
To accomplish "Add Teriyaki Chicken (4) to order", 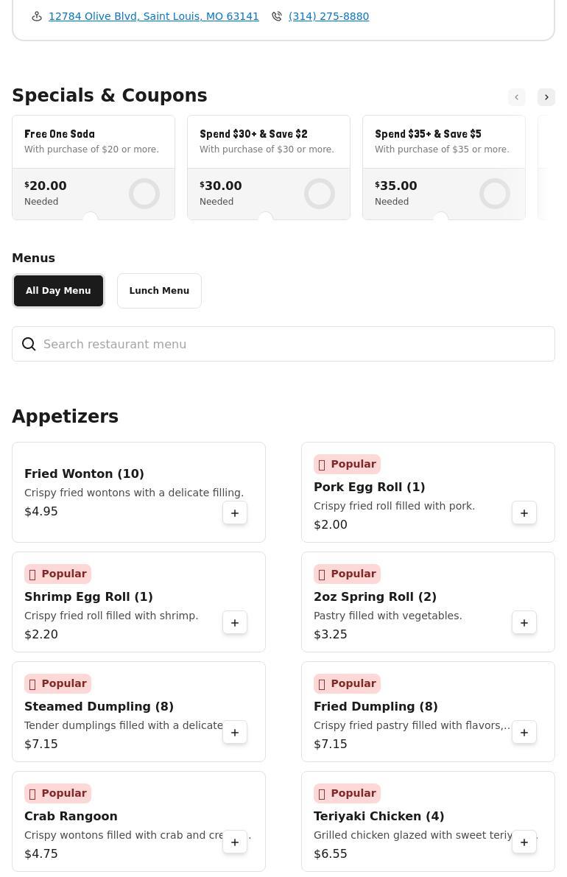I will pyautogui.click(x=524, y=842).
